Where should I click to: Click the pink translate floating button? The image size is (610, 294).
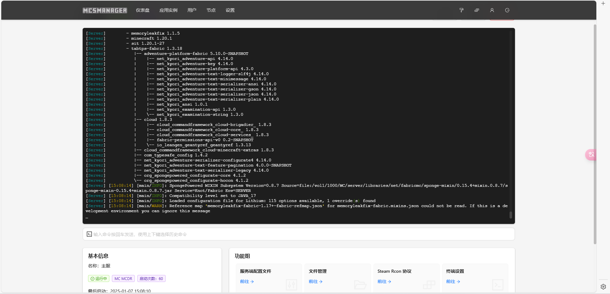tap(591, 154)
